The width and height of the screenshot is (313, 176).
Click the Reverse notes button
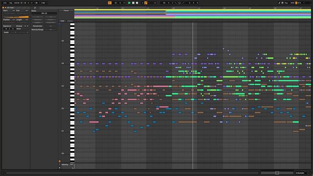(38, 20)
